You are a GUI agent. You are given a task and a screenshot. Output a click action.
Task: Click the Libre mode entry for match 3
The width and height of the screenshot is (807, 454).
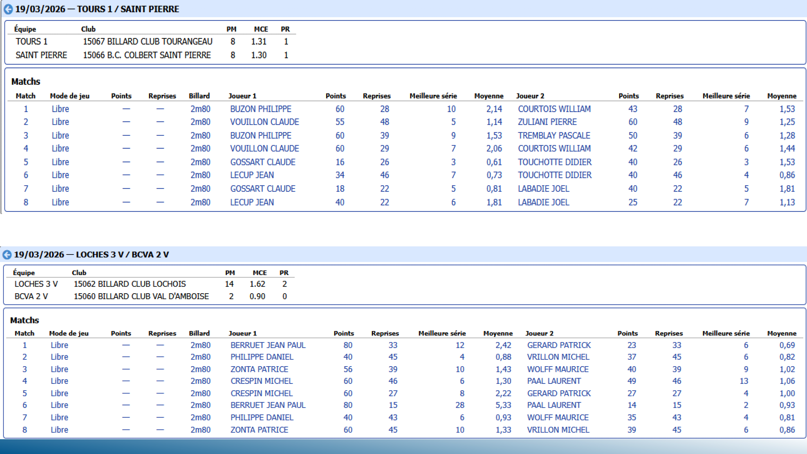pos(61,135)
